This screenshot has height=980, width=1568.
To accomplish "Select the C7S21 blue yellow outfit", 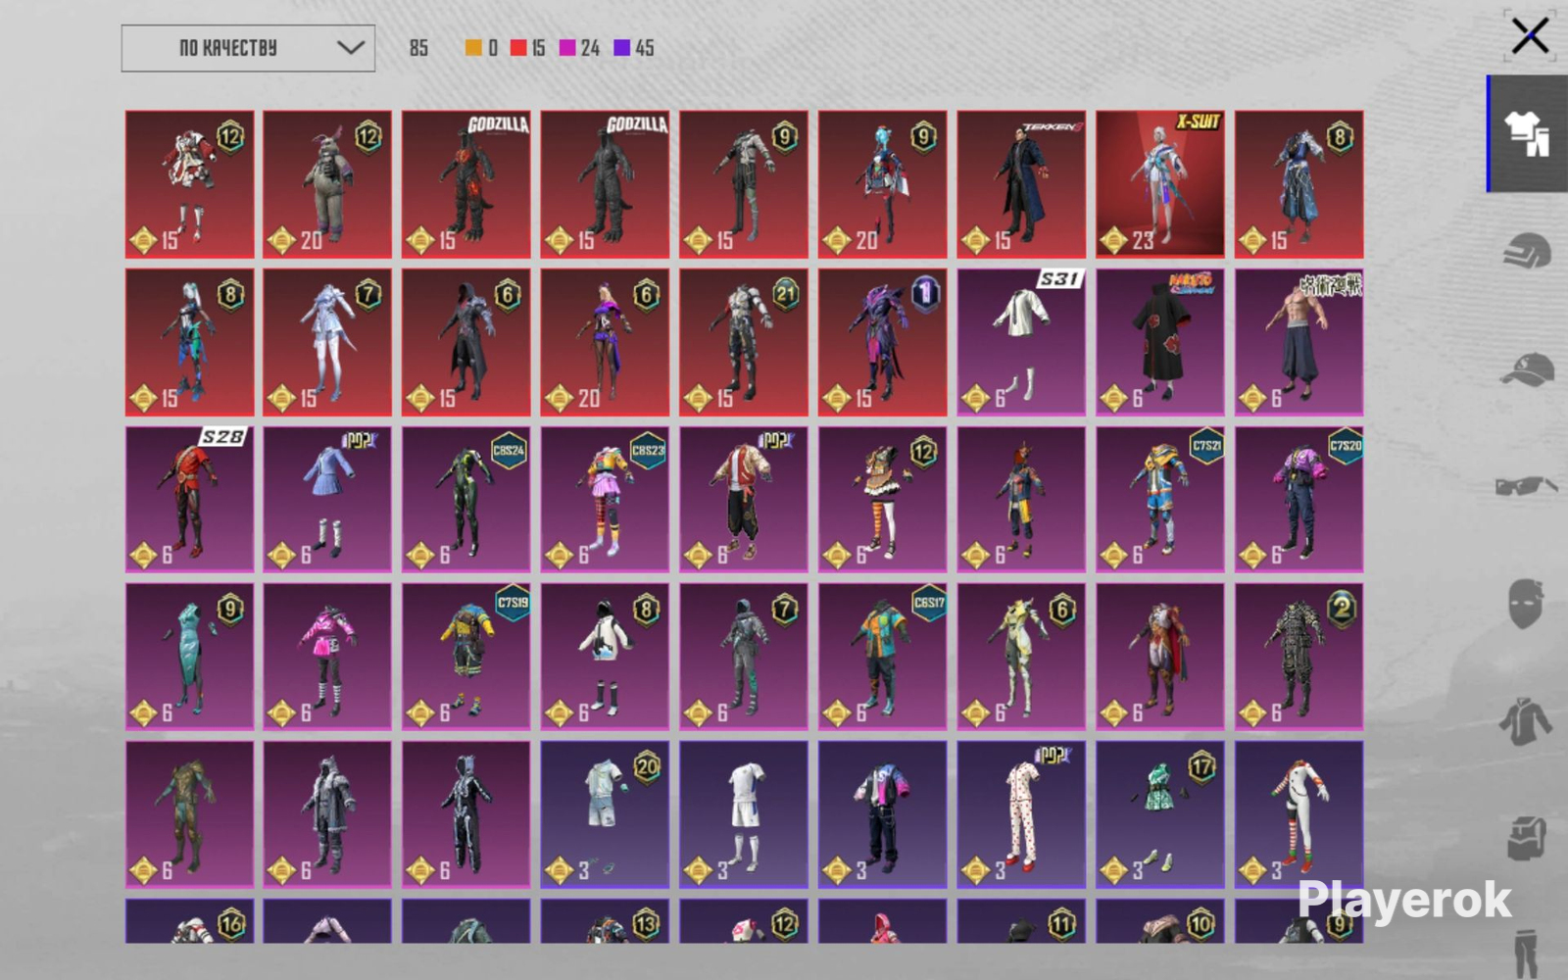I will point(1160,500).
